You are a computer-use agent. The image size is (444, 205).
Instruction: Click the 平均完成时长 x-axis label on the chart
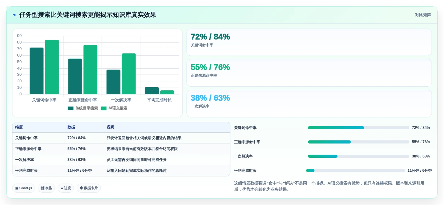[x=159, y=100]
